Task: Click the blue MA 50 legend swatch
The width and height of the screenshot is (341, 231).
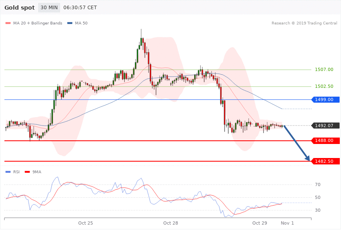Action: pyautogui.click(x=70, y=23)
